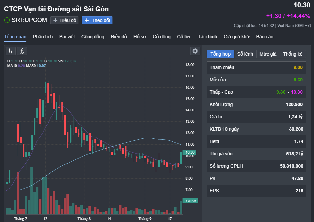Switch to the Tổng quan tab
The height and width of the screenshot is (222, 314).
(x=15, y=37)
